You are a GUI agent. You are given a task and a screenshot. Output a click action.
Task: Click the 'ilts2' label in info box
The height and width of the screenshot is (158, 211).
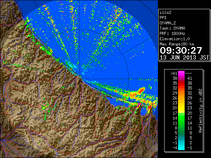pos(166,13)
